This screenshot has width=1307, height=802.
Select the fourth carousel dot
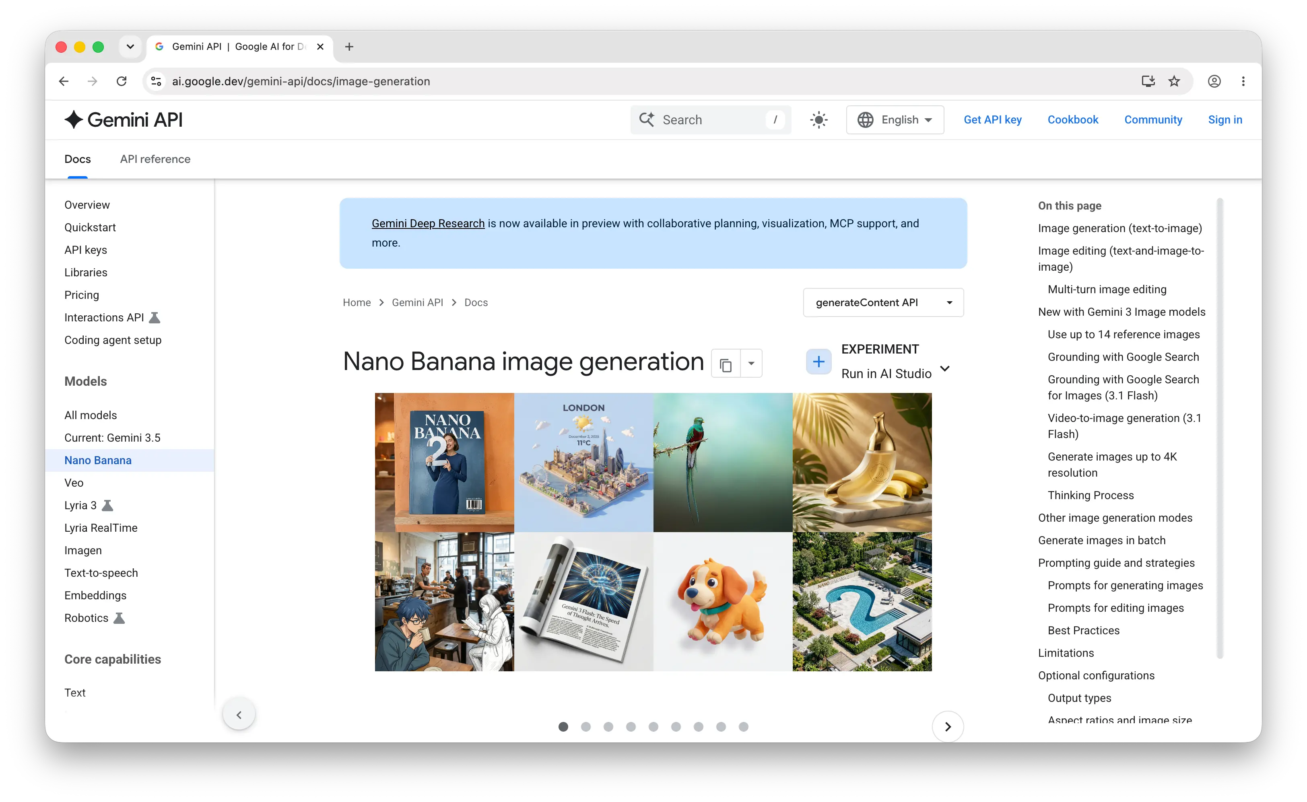point(631,727)
